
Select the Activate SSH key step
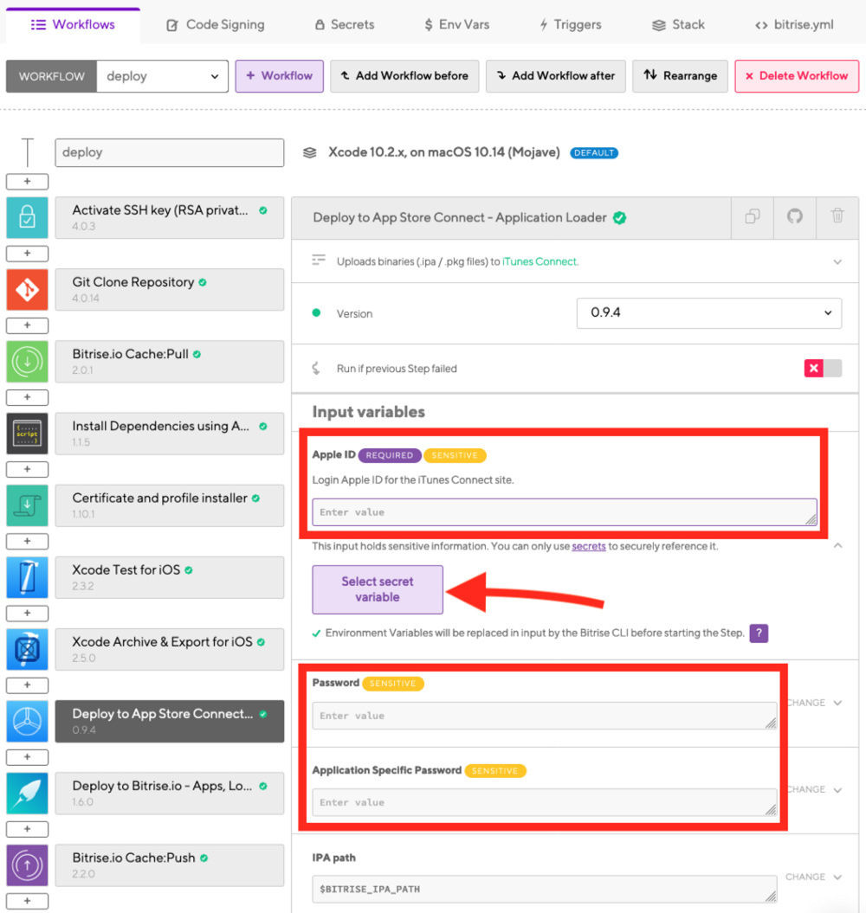tap(170, 217)
